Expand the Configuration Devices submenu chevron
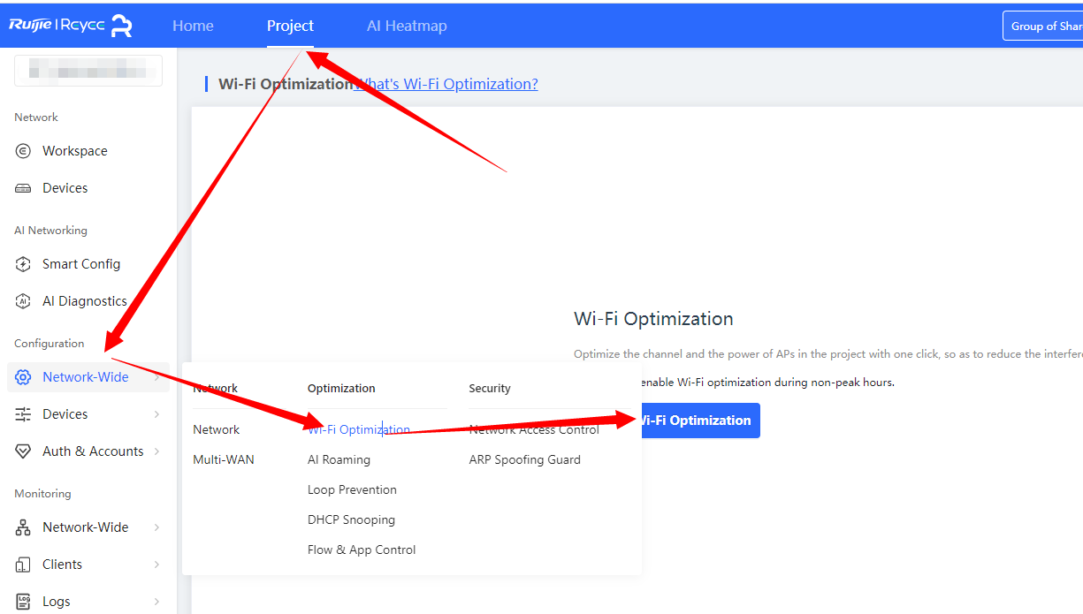1083x614 pixels. [156, 414]
